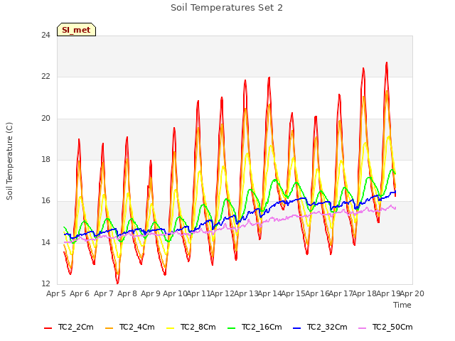Screen dimensions: 455x341
Task: Click the Apr 6 x-axis tick label
Action: 80,293
